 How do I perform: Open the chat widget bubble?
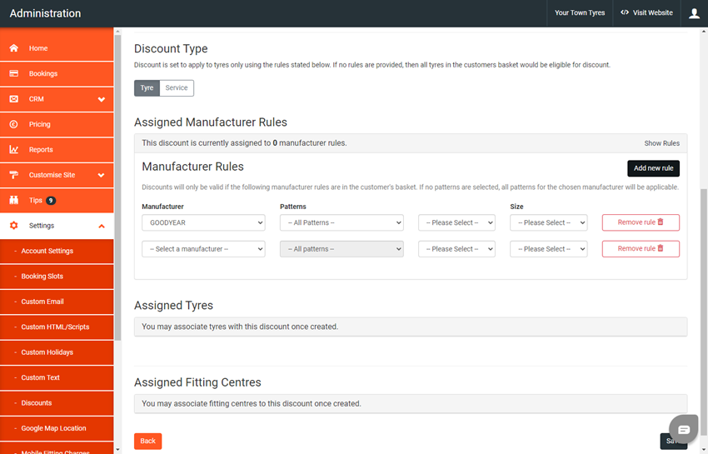click(683, 429)
